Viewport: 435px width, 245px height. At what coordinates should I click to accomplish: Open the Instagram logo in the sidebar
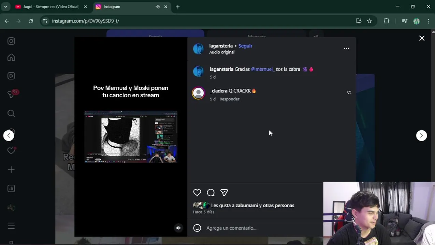pyautogui.click(x=11, y=41)
